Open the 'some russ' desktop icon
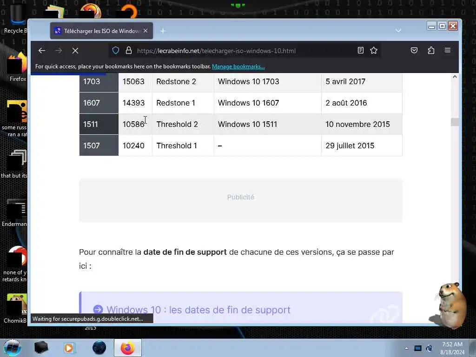This screenshot has height=357, width=476. pos(14,119)
